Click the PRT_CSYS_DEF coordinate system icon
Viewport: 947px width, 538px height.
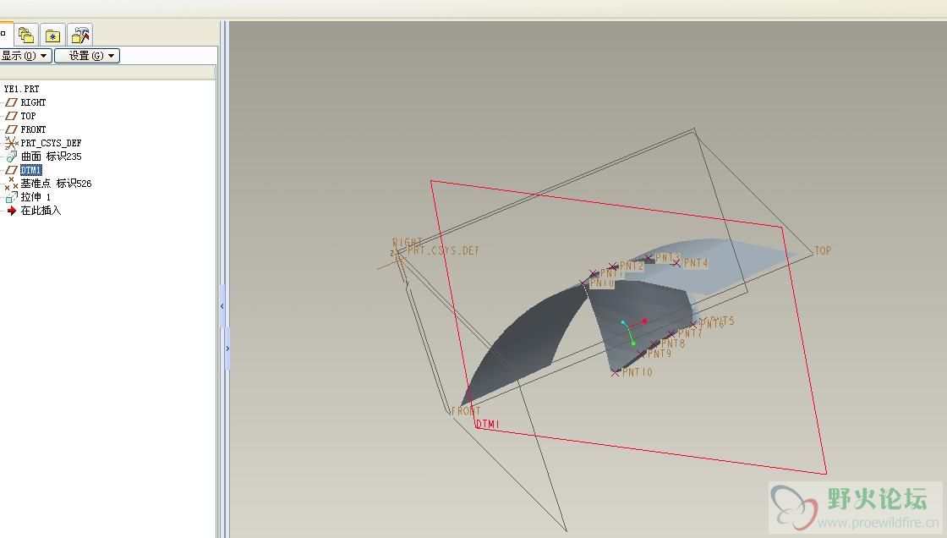[x=11, y=143]
